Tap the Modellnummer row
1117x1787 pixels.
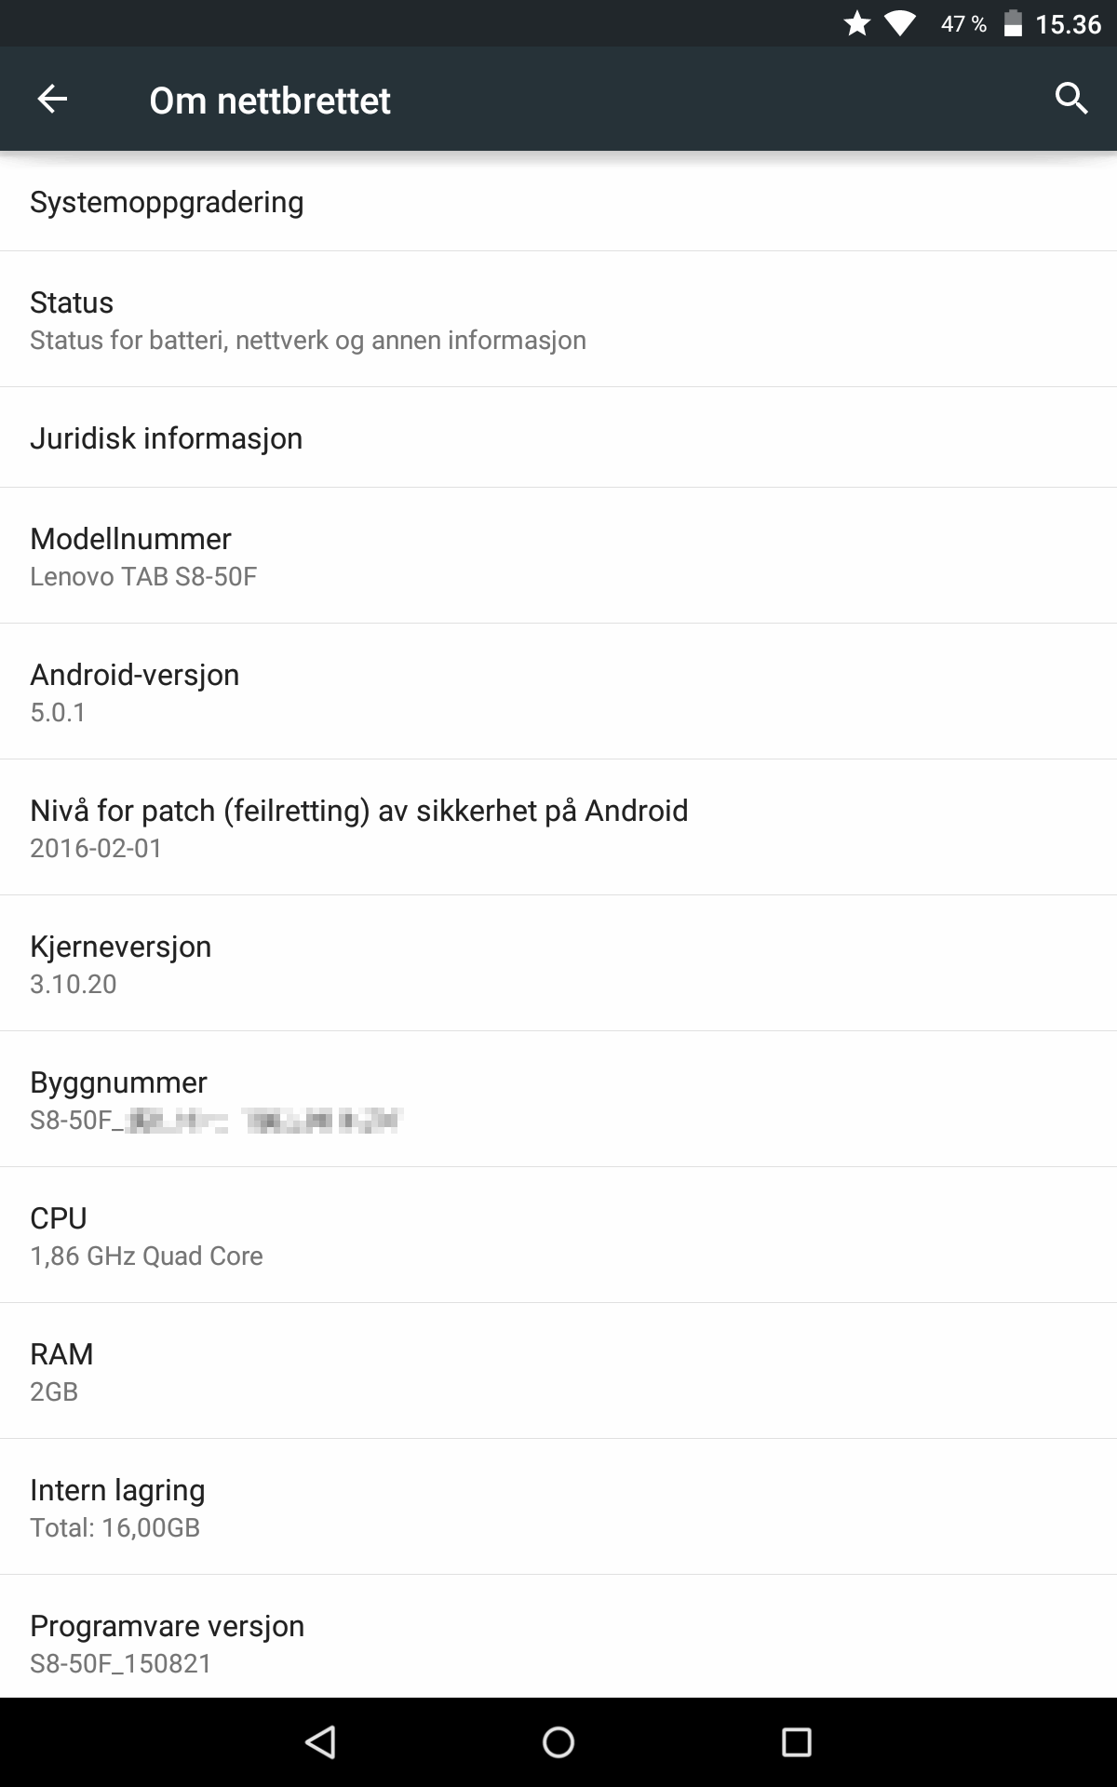558,556
